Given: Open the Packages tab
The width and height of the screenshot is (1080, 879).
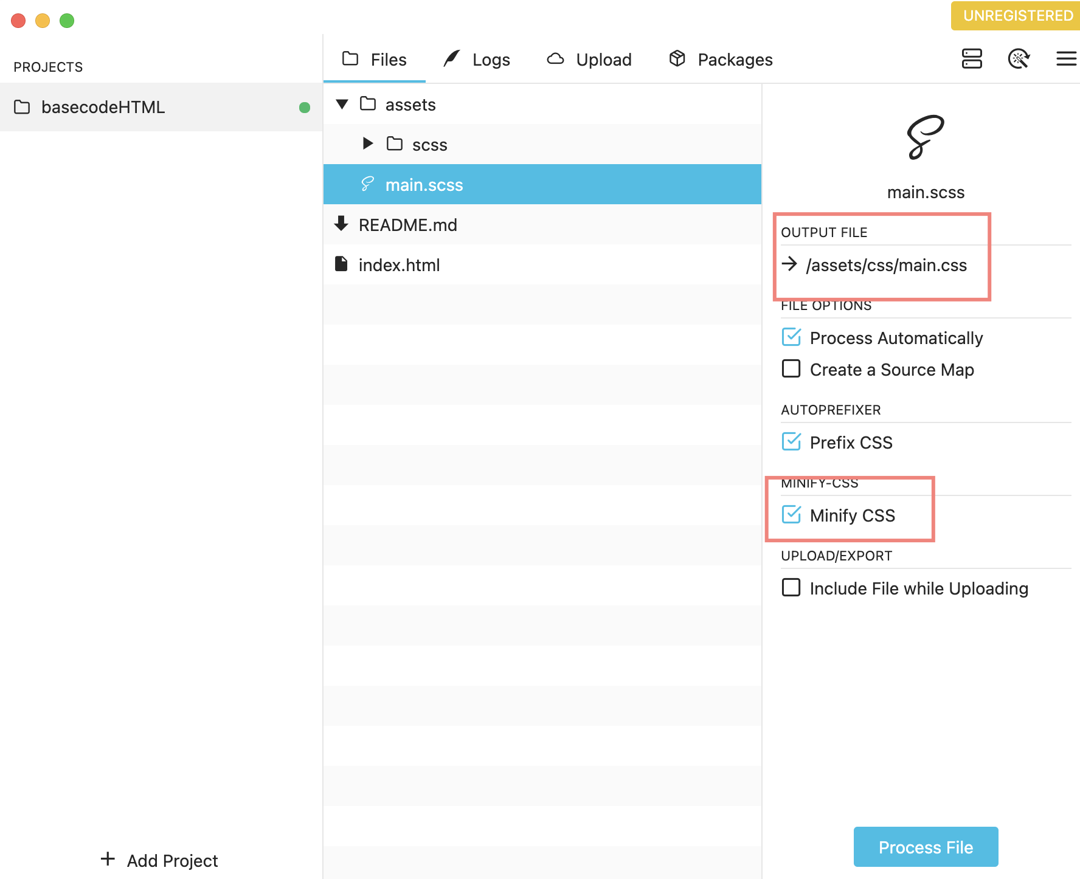Looking at the screenshot, I should tap(721, 60).
